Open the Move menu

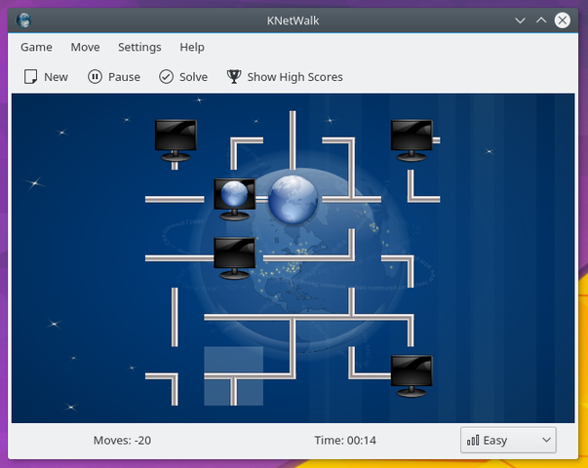85,47
